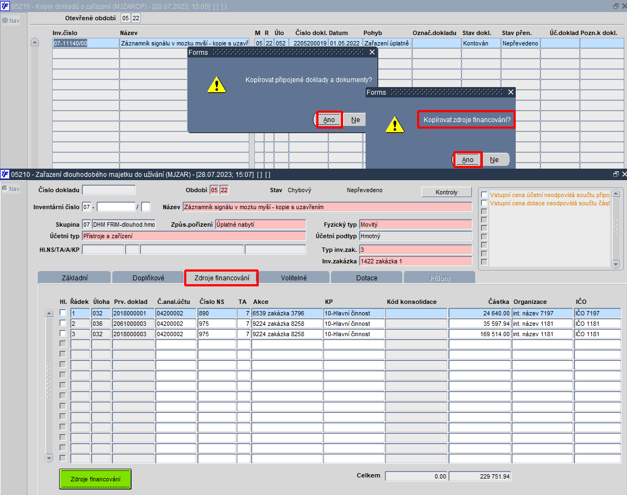Open the Dotace tab
This screenshot has height=495, width=627.
367,278
